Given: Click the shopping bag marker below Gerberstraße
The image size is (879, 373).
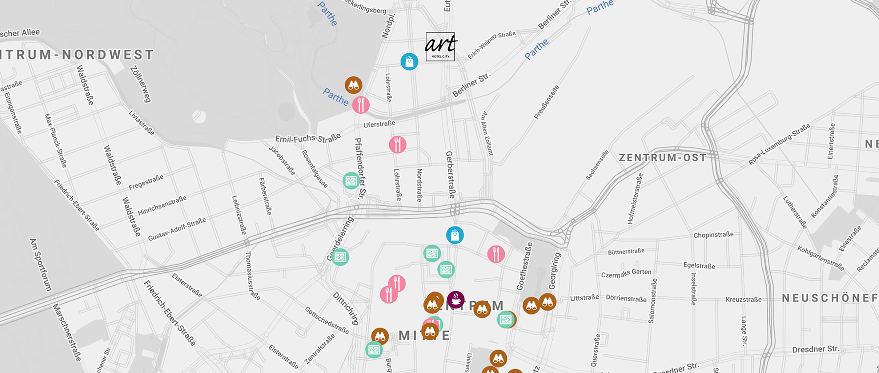Looking at the screenshot, I should [455, 235].
